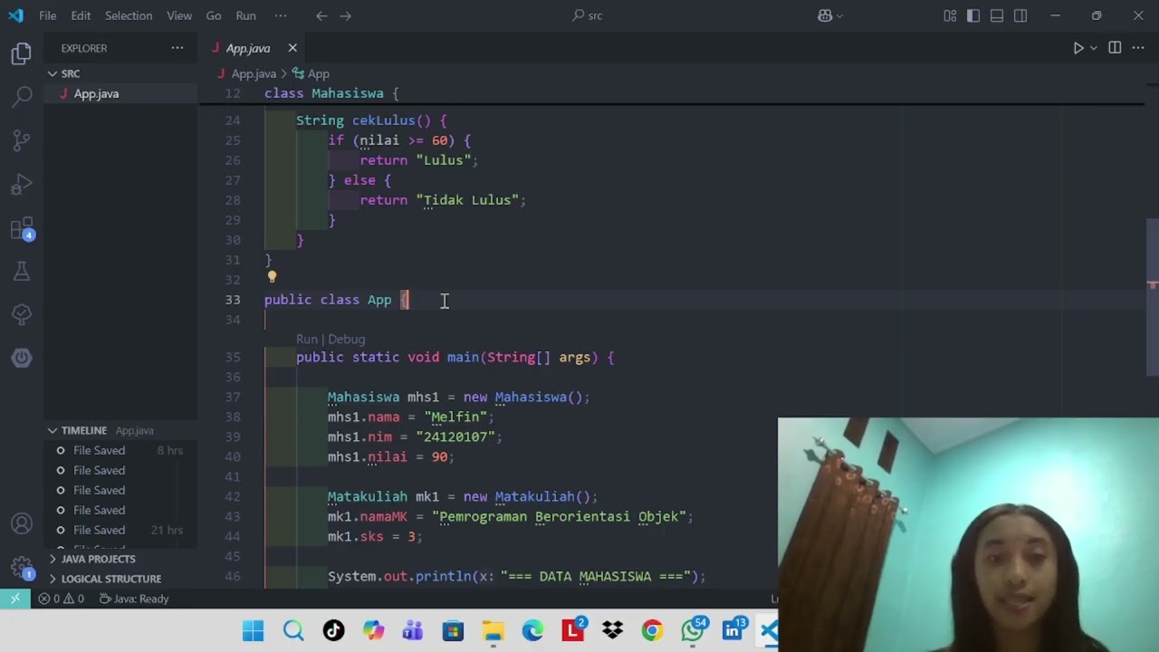Close the App.java editor tab
Screen dimensions: 1159x652
(x=292, y=48)
